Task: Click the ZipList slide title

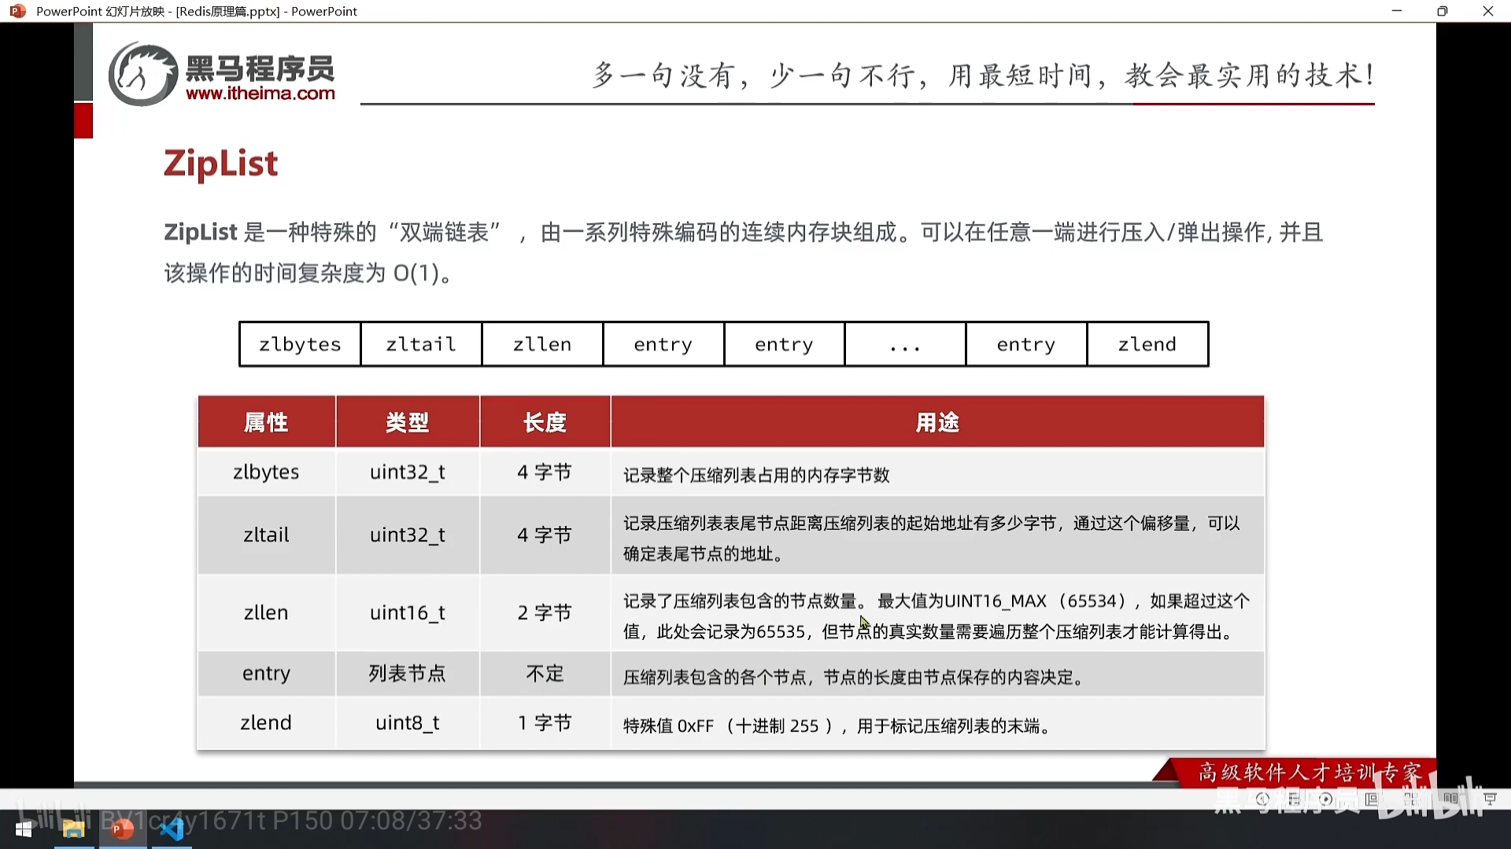Action: [220, 164]
